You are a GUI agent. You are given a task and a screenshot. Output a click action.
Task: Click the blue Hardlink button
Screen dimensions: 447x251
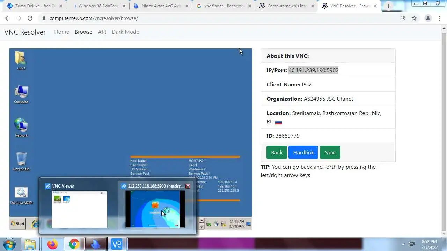(x=303, y=152)
